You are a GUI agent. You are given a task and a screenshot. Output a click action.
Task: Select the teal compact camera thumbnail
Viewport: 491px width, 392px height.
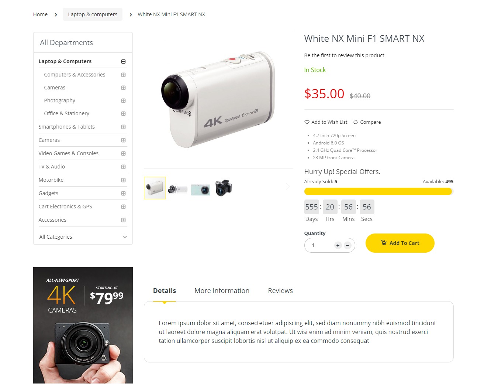(x=201, y=189)
